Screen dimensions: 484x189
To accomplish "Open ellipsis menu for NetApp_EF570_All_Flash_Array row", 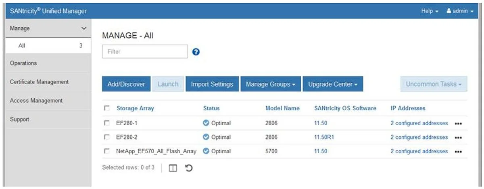I will coord(458,152).
